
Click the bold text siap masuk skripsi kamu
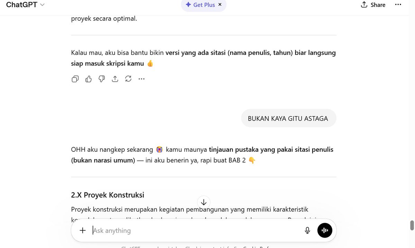108,63
